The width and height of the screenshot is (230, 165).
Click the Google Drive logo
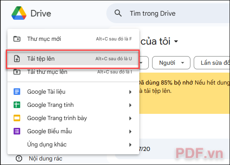coord(19,13)
